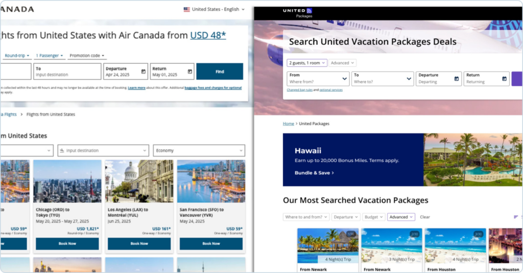Click the plane icon in destination filter
Screen dimensions: 523x273
[x=62, y=151]
